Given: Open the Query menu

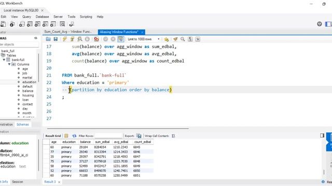Looking at the screenshot, I should 26,17.
